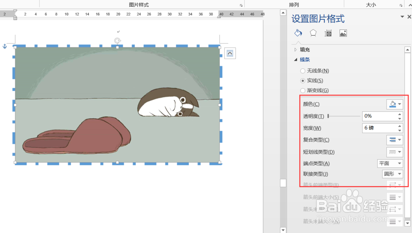Click the 透明度 0% input field
Screen dimensions: 412x233
click(379, 116)
